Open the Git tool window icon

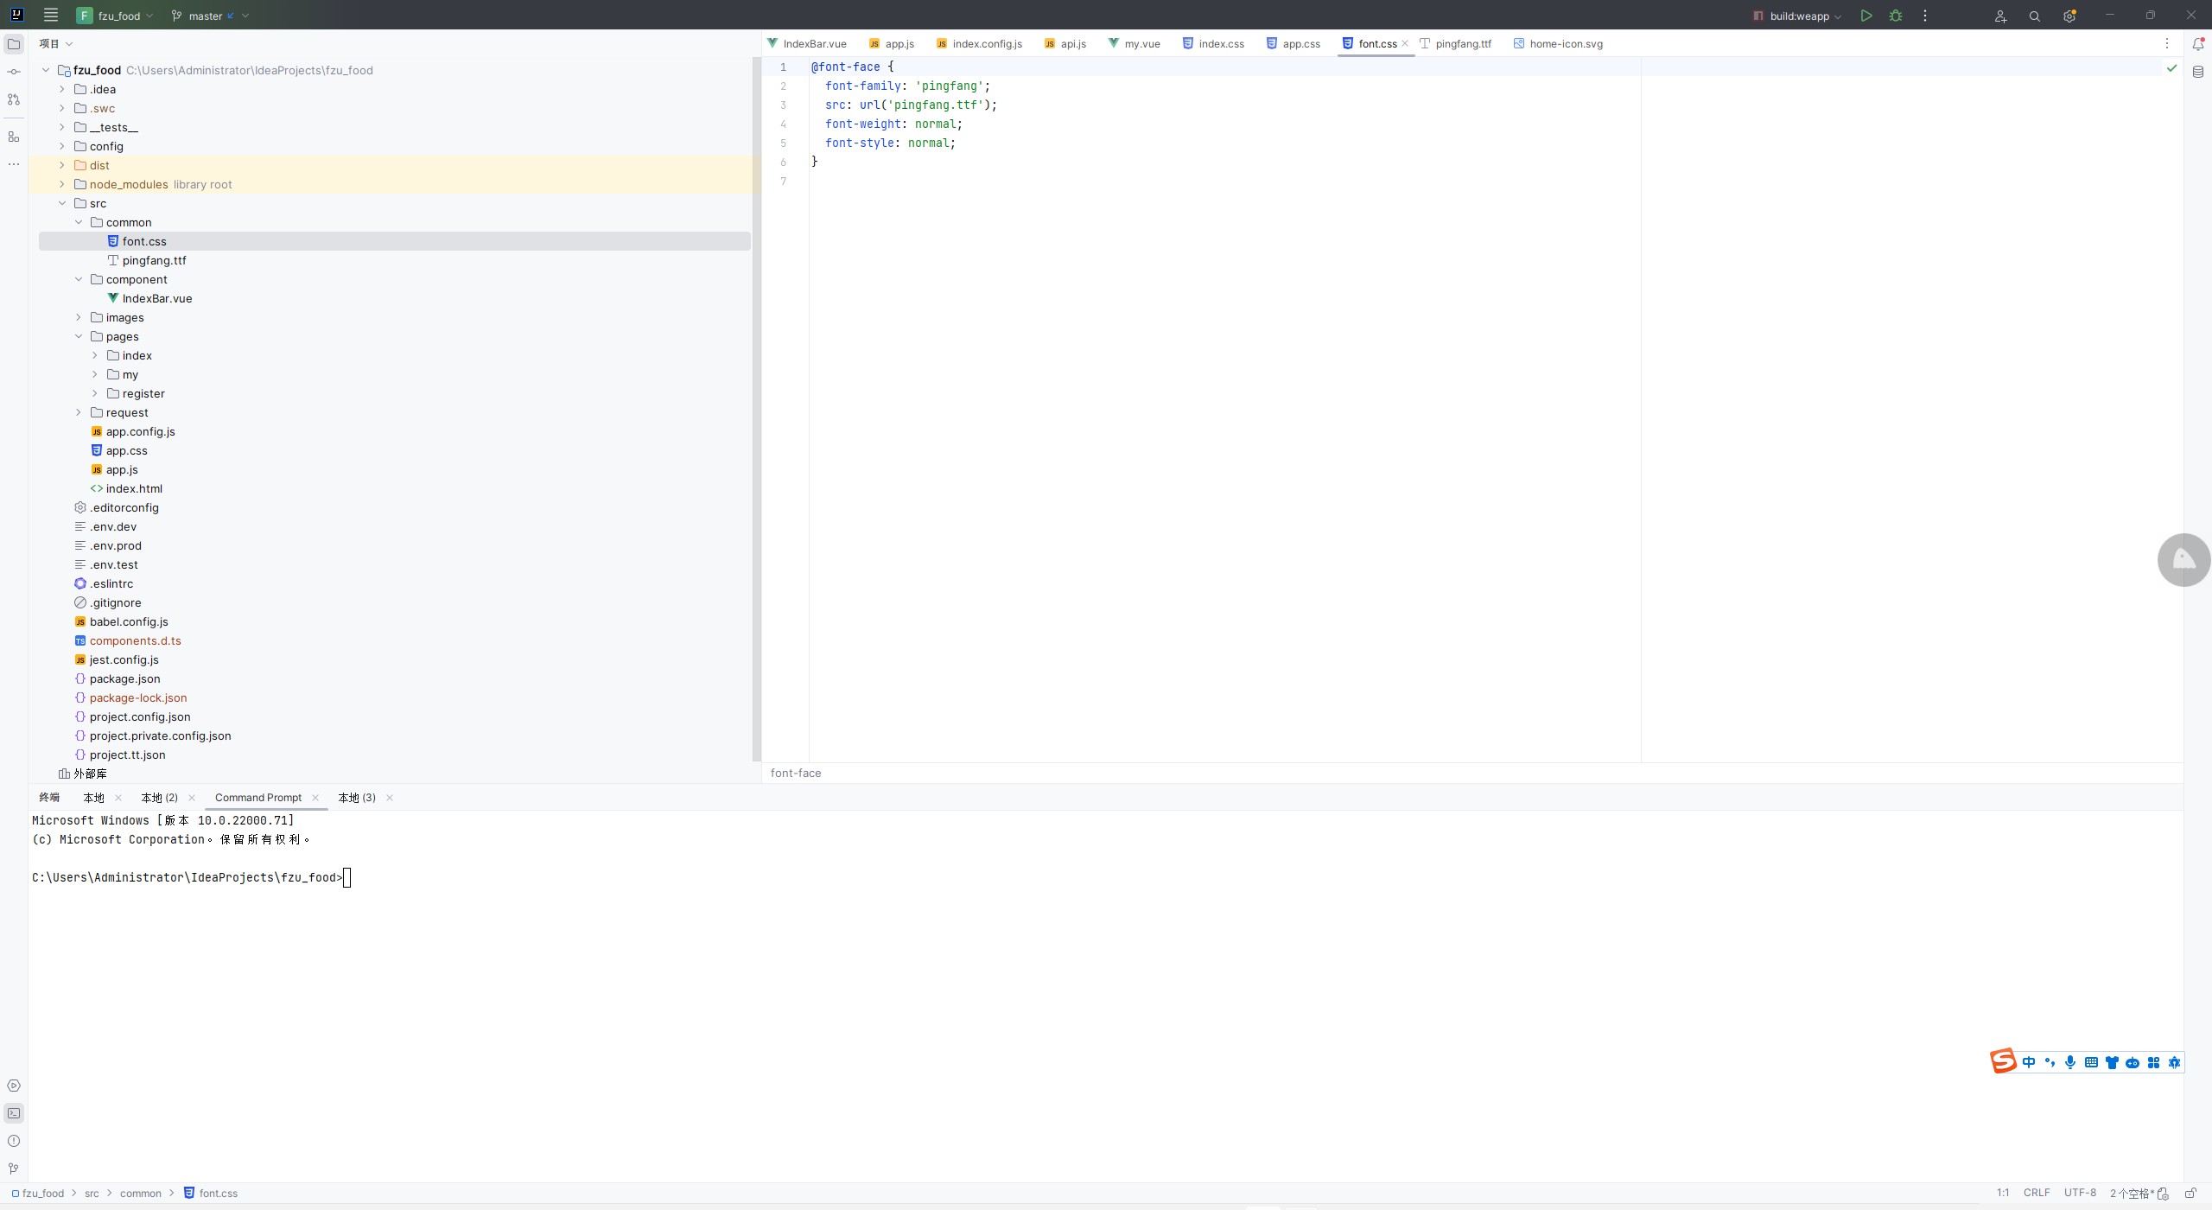pos(14,1169)
